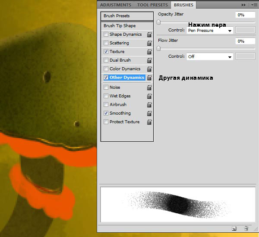Viewport: 259px width, 237px height.
Task: Enable the Color Dynamics checkbox
Action: click(x=106, y=69)
